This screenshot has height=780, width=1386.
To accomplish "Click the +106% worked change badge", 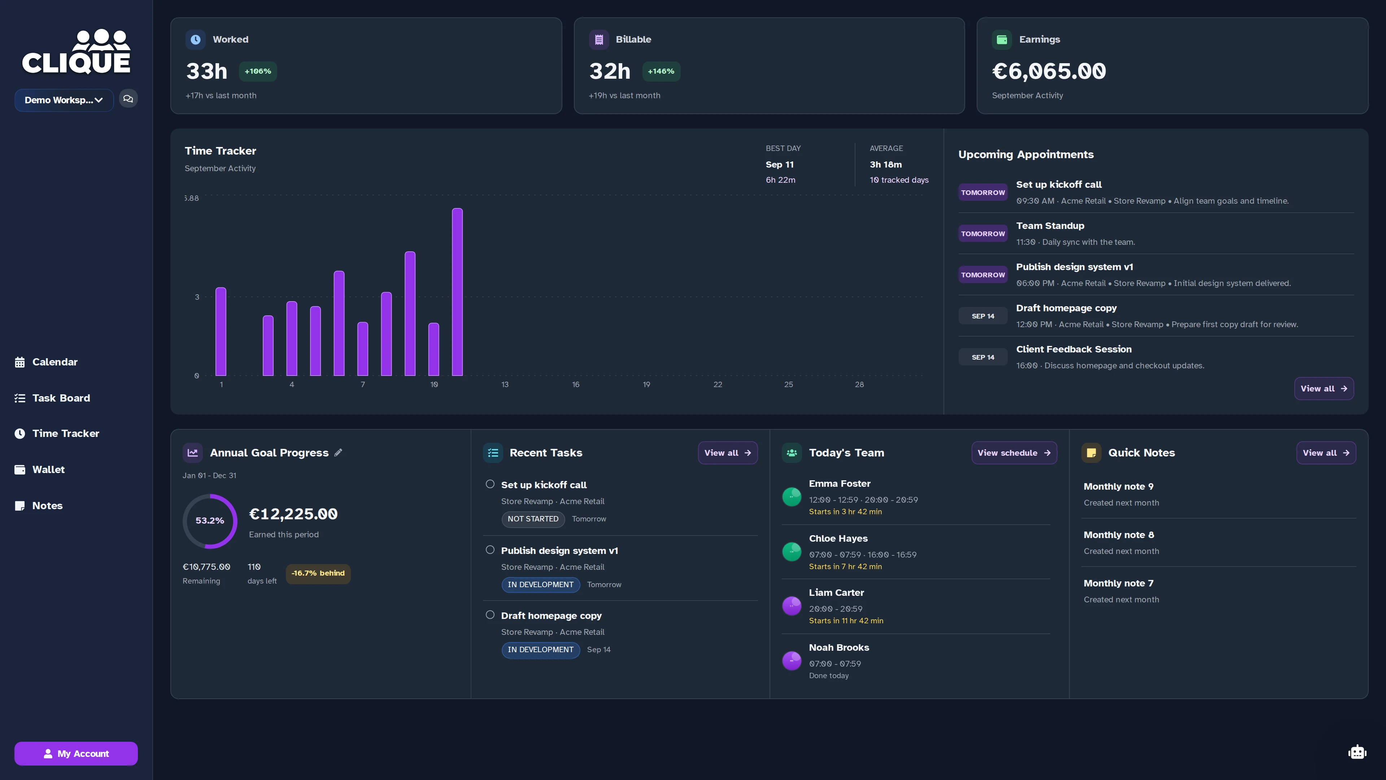I will click(x=258, y=71).
